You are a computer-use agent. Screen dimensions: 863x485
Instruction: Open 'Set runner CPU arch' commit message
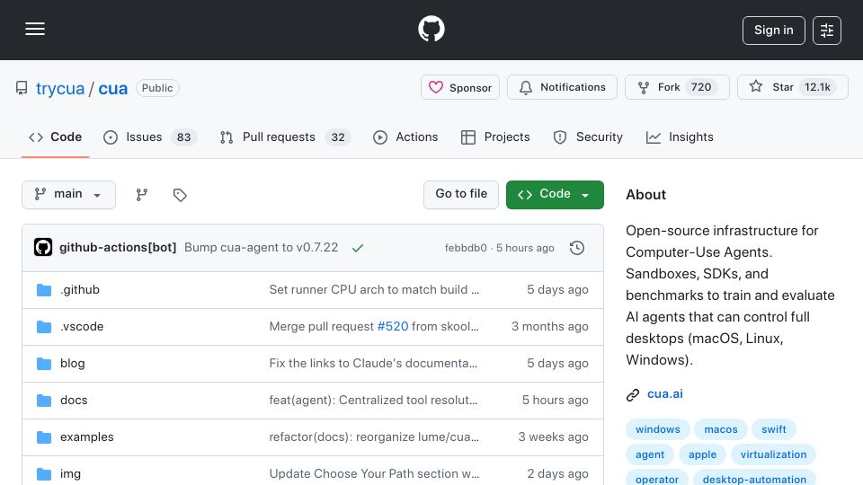click(x=374, y=290)
